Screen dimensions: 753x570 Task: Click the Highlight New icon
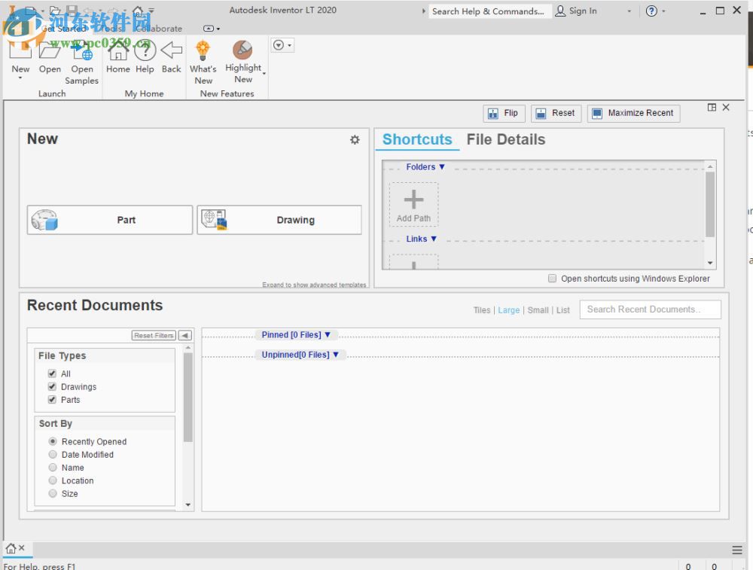[242, 50]
